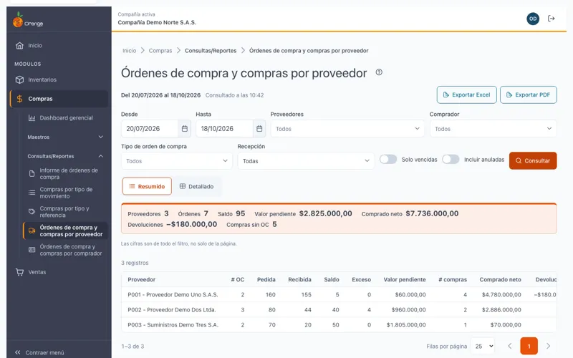
Task: Open the Proveedores dropdown
Action: pos(347,129)
